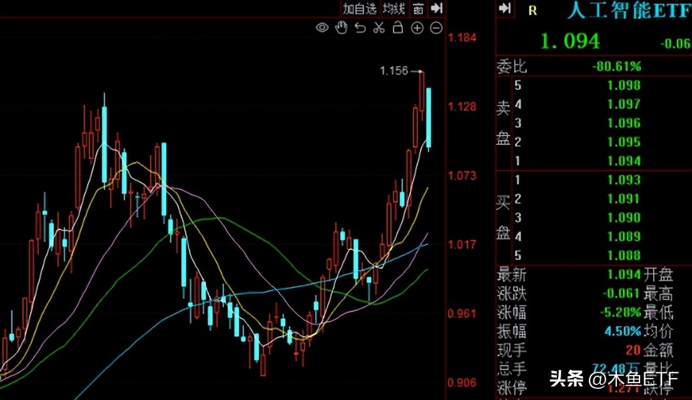
Task: Switch to the 买盘 buy queue section
Action: point(502,217)
